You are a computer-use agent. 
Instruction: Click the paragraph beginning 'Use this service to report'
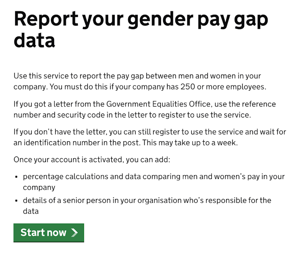pos(140,81)
